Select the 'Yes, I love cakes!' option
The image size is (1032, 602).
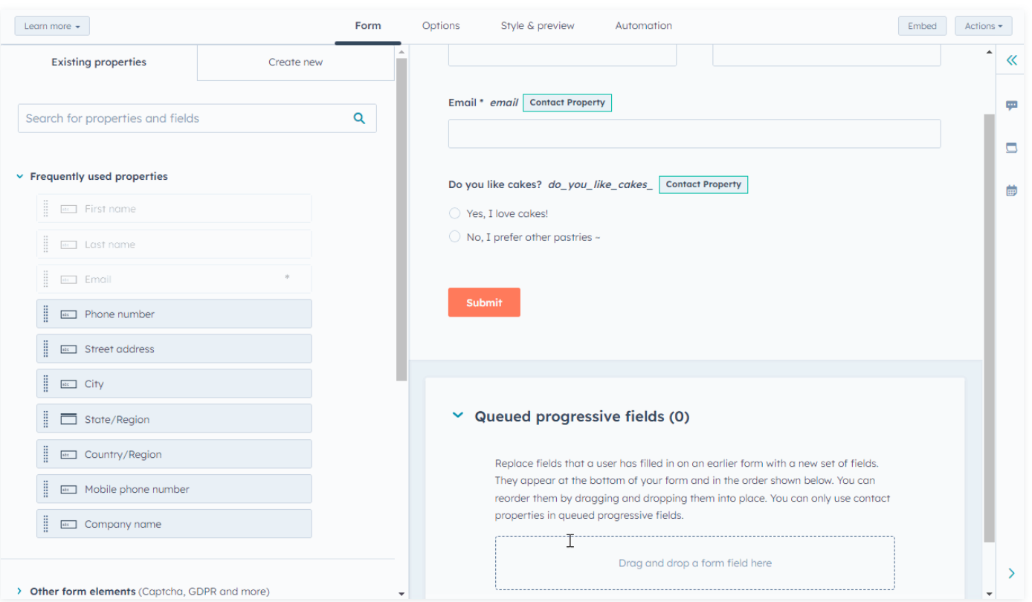coord(454,213)
